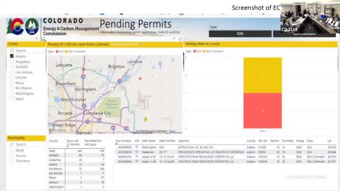Click the Municipality search field

pyautogui.click(x=27, y=144)
